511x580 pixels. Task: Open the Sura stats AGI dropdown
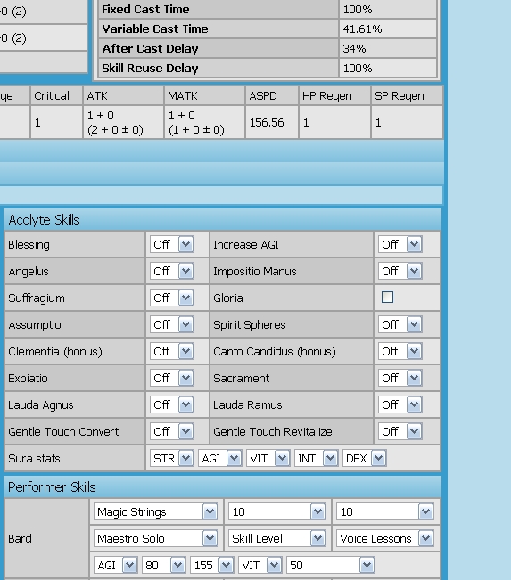tap(220, 458)
